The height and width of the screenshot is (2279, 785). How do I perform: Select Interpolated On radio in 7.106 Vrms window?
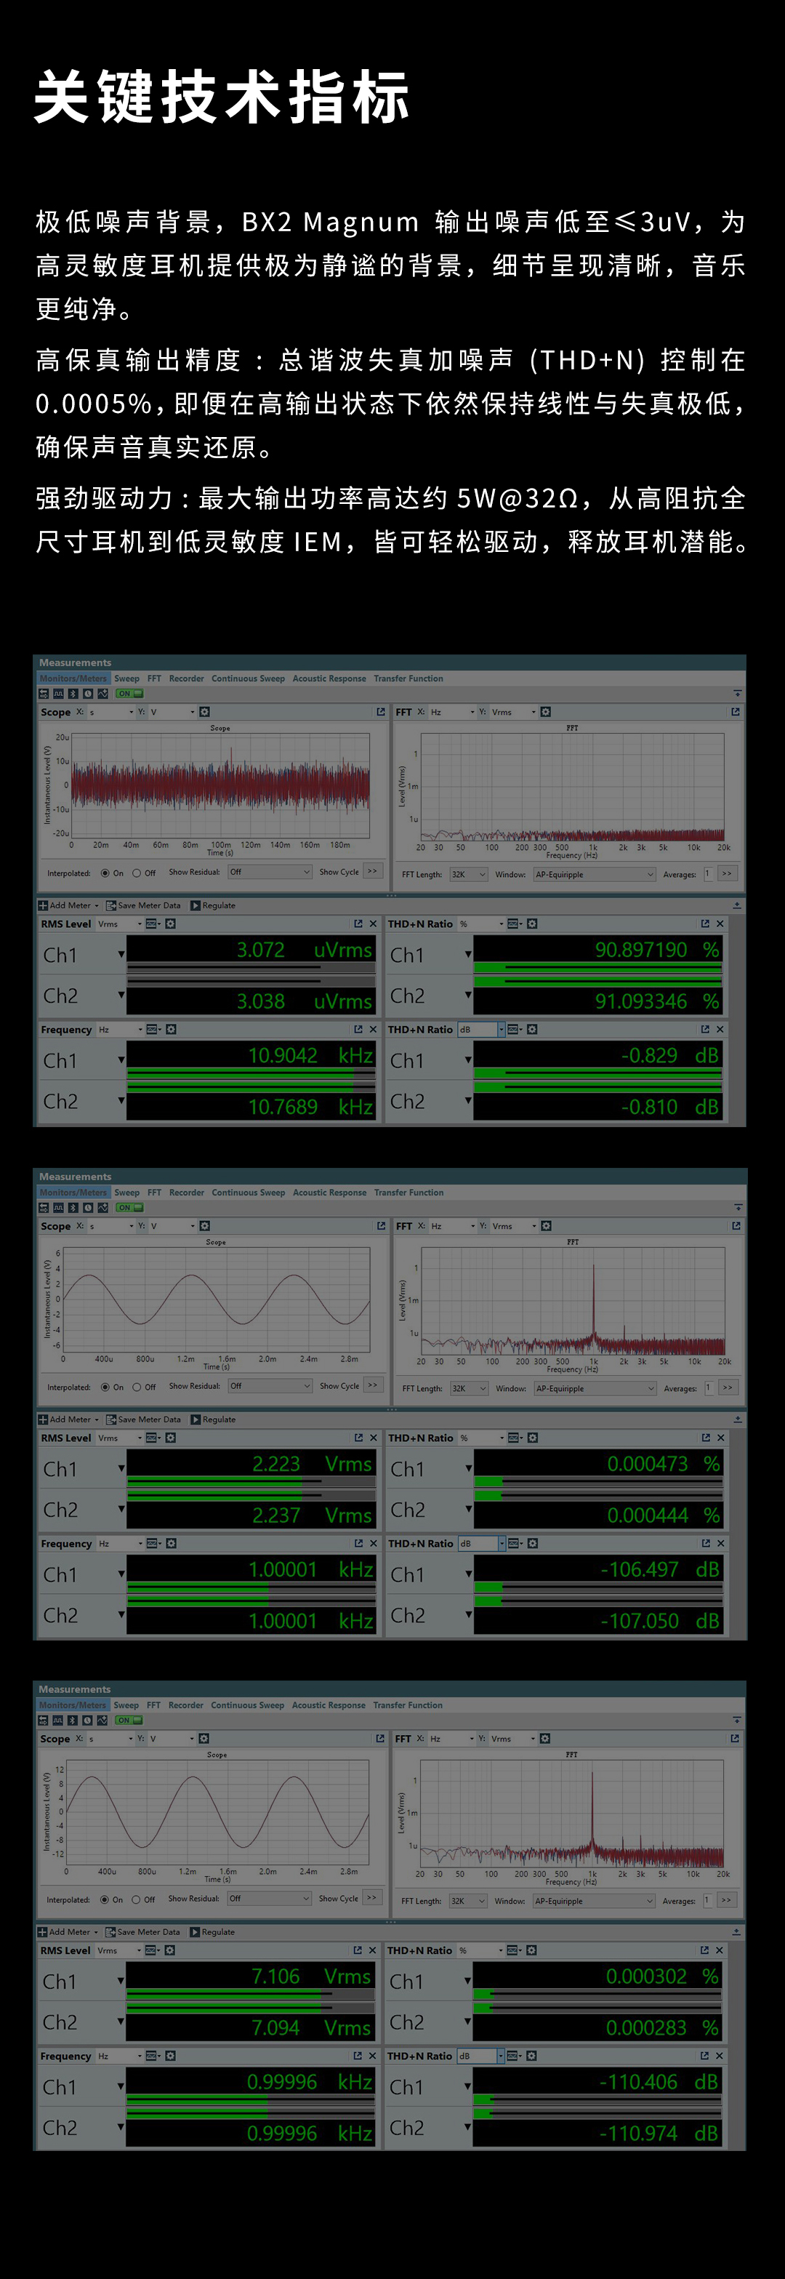(105, 1899)
